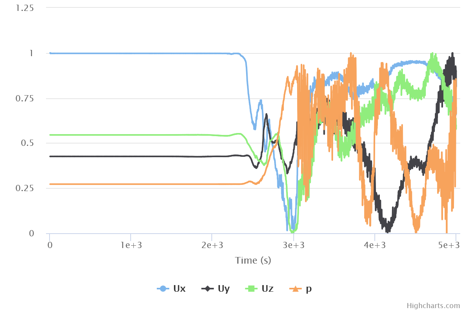The image size is (468, 312).
Task: Click the green square Uz legend marker
Action: 250,289
